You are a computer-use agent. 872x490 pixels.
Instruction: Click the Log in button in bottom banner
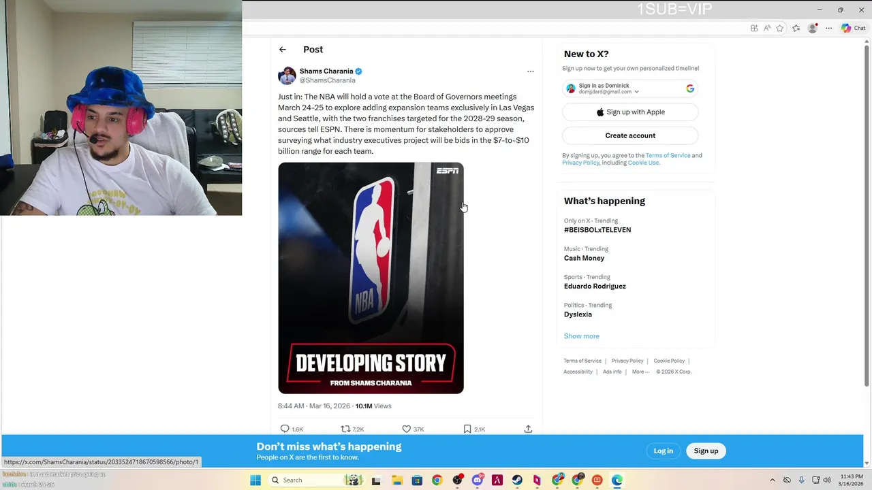click(663, 451)
